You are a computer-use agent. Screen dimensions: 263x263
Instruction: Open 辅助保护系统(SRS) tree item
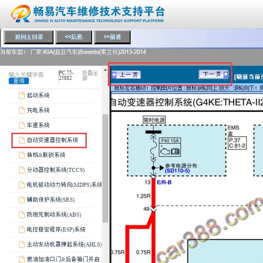51,199
